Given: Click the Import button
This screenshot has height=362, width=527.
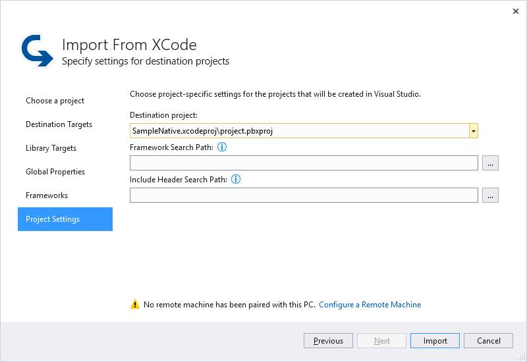Looking at the screenshot, I should (435, 341).
